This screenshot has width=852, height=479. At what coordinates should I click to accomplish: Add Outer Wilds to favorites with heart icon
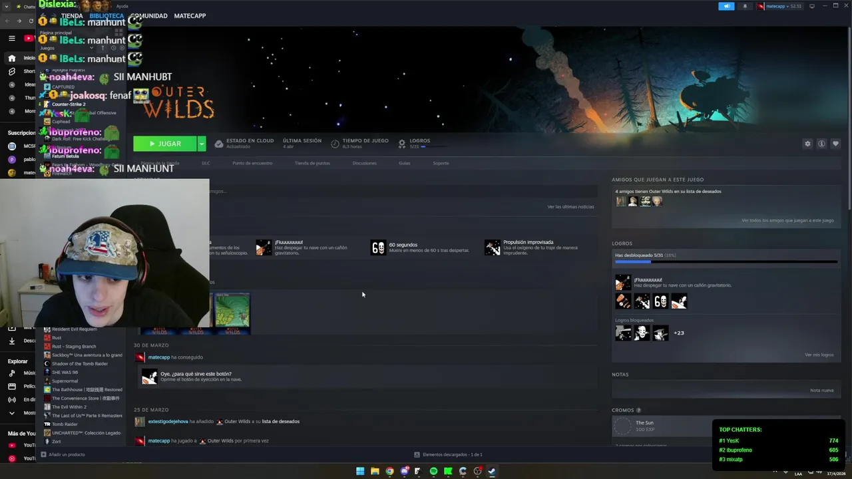point(835,144)
